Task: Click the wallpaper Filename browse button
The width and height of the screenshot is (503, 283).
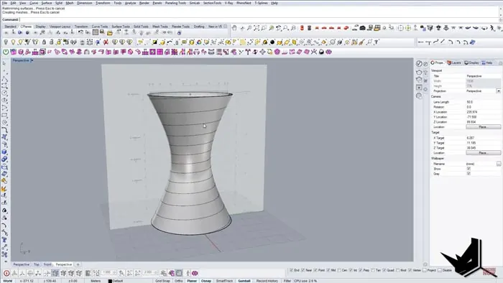Action: coord(499,164)
